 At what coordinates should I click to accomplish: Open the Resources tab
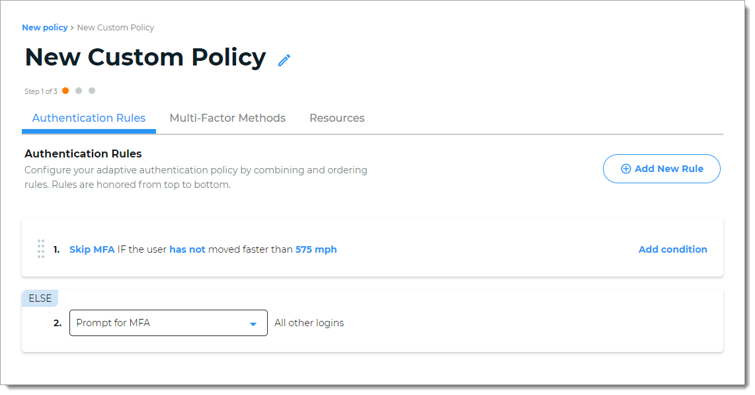click(x=337, y=118)
